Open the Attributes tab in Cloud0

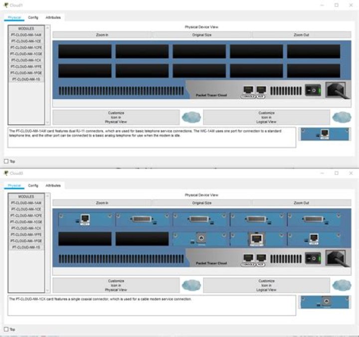pos(53,185)
